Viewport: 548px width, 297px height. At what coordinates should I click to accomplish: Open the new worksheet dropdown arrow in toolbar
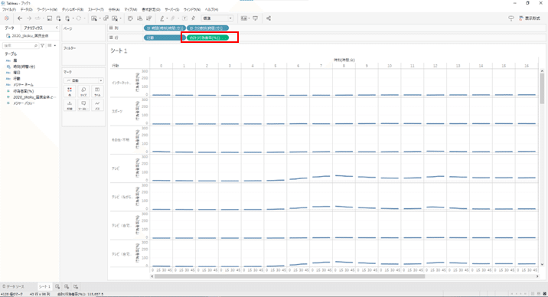(99, 18)
